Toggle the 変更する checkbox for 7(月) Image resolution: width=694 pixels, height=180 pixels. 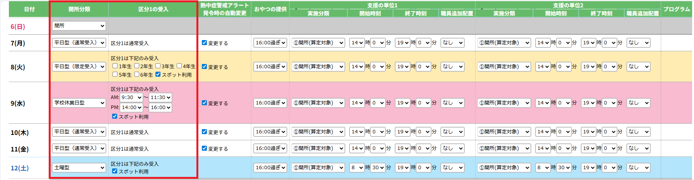point(204,43)
